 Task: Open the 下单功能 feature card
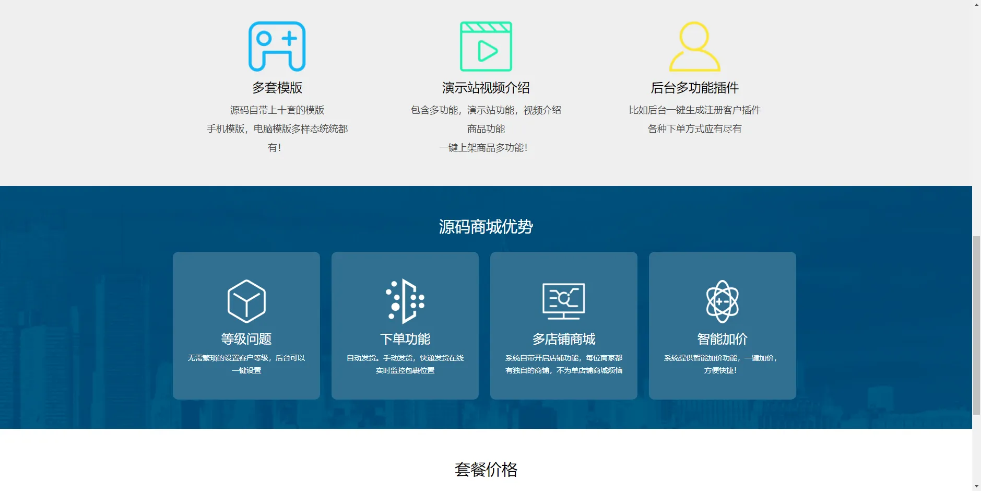(405, 325)
